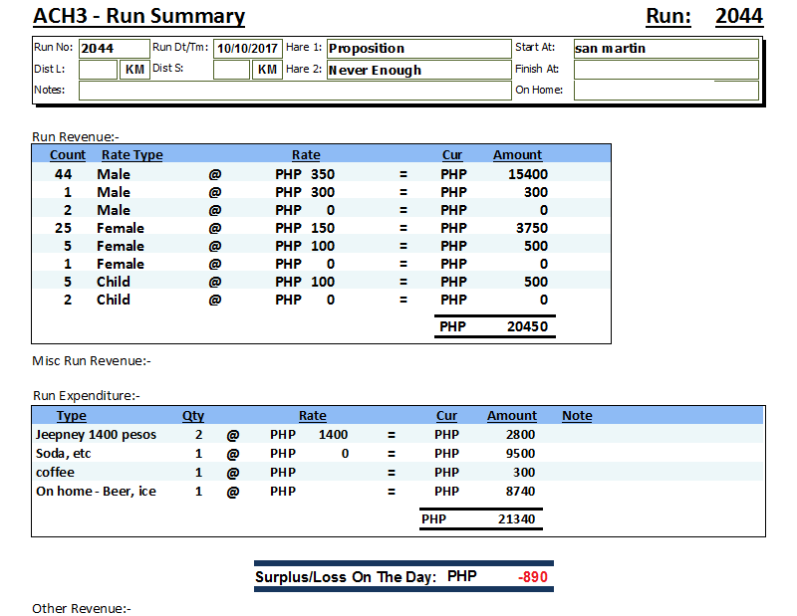
Task: Click the Start At field san martin
Action: click(664, 49)
